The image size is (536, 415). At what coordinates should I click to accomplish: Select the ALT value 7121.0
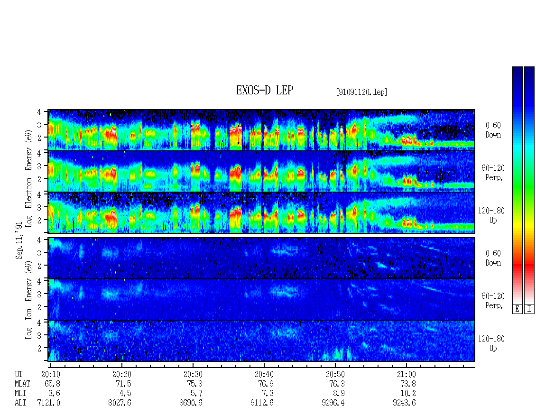tap(48, 403)
